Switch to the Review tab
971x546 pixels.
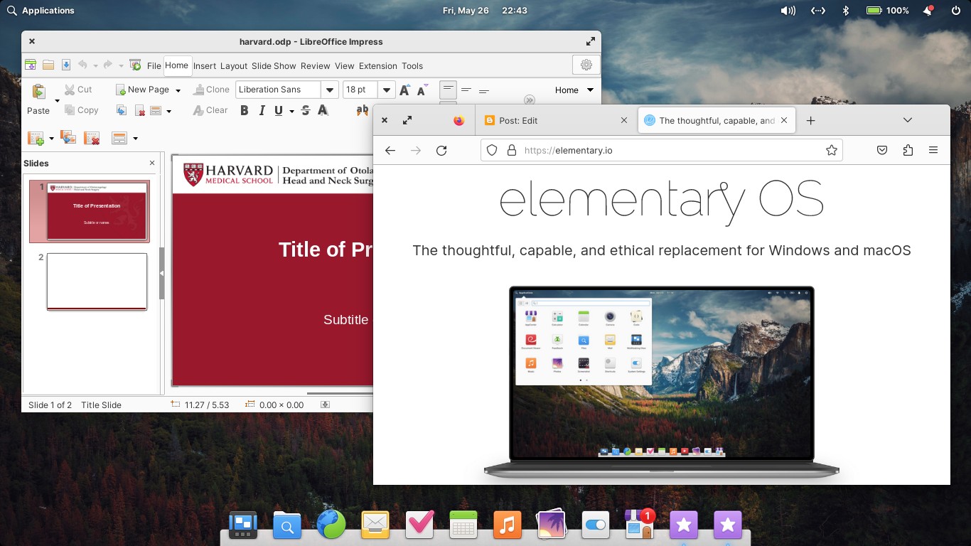[x=315, y=65]
